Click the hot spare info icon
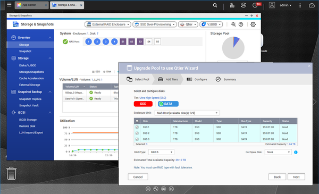Viewport: 319px width, 194px height. (296, 152)
